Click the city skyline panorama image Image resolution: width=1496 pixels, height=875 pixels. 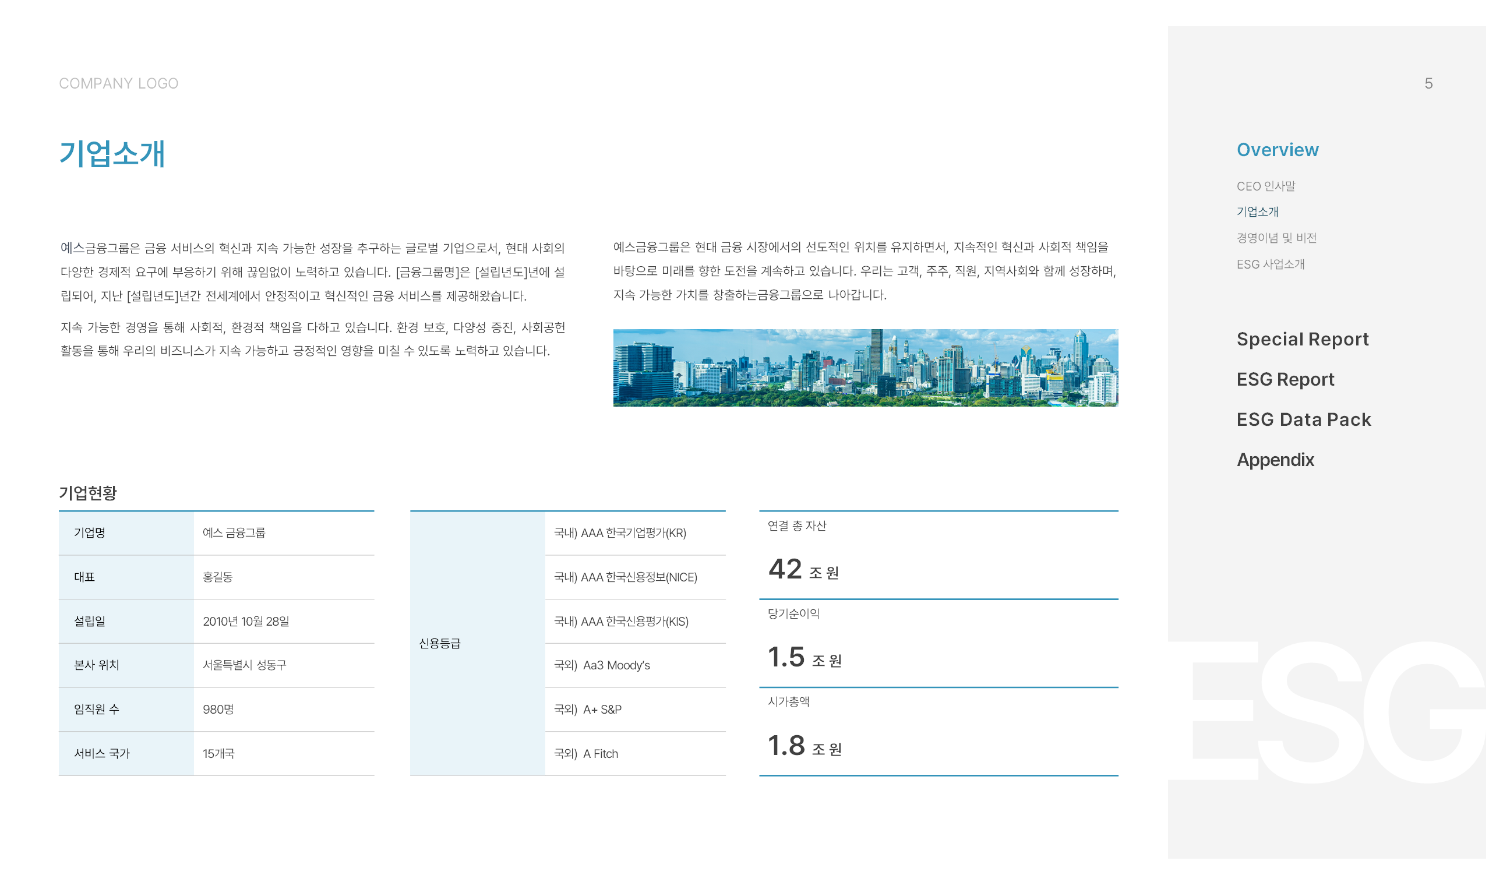(865, 368)
